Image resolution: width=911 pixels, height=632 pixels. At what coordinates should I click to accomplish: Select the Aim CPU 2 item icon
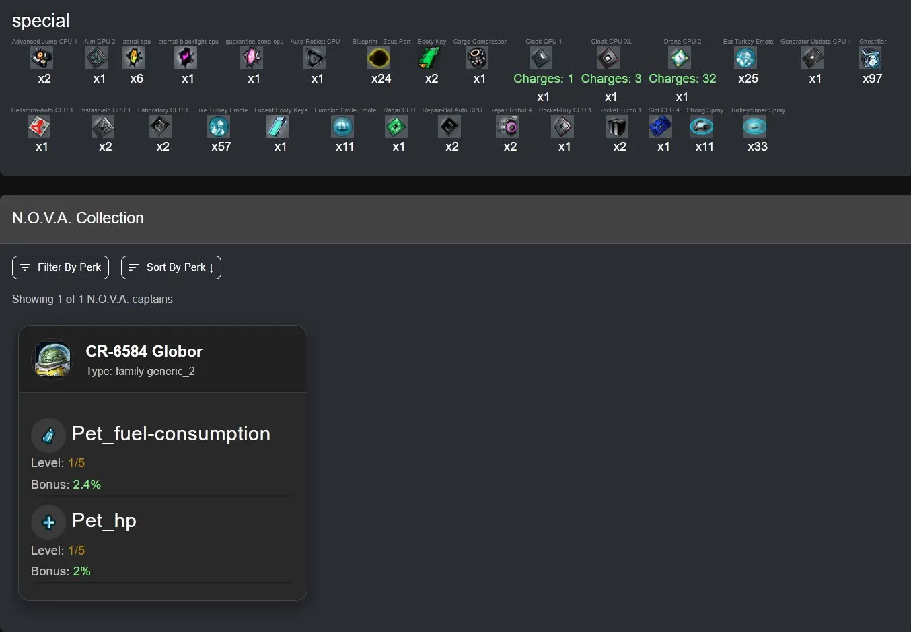point(97,59)
